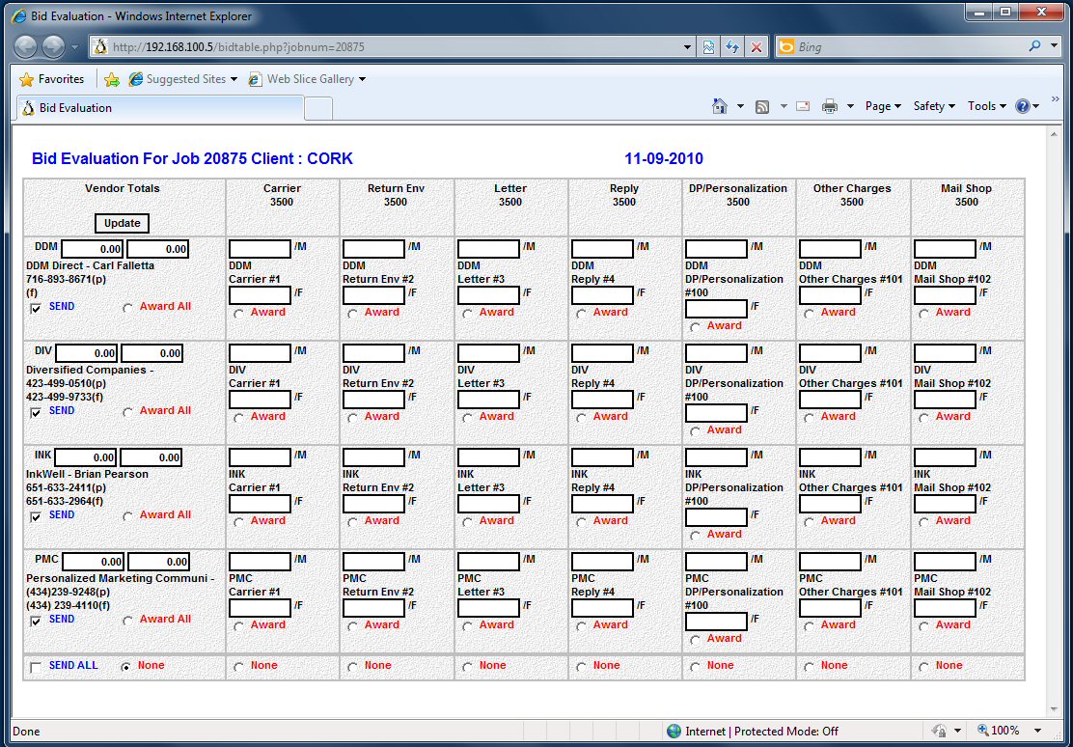Click the Refresh icon beside the address bar
This screenshot has width=1073, height=747.
pyautogui.click(x=732, y=47)
